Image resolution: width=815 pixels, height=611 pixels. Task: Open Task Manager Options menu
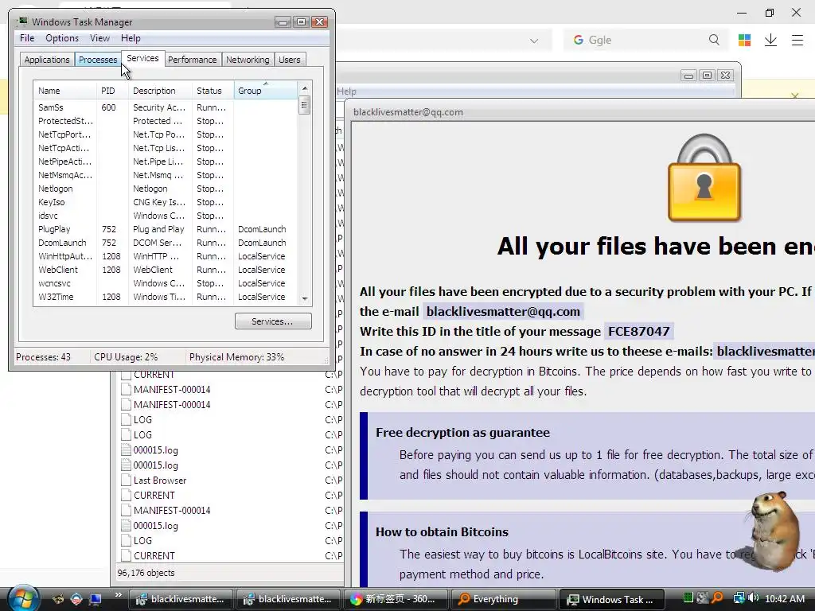tap(62, 38)
